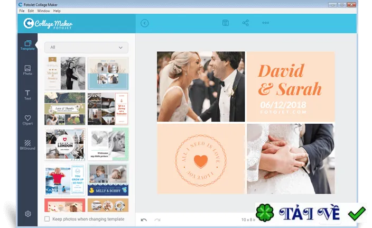
Task: Select the FOTOJET.COM text on canvas
Action: tap(283, 112)
